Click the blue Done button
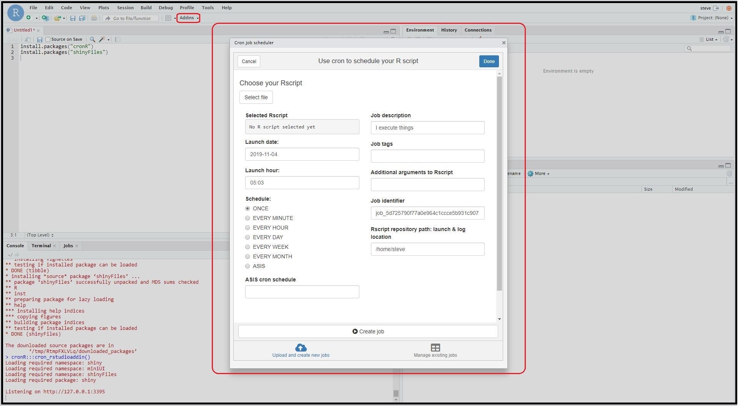Image resolution: width=738 pixels, height=406 pixels. (489, 61)
